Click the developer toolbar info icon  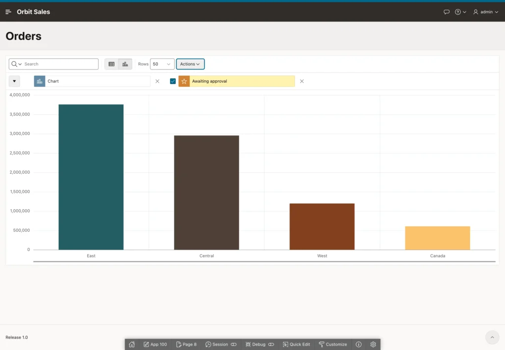tap(359, 344)
